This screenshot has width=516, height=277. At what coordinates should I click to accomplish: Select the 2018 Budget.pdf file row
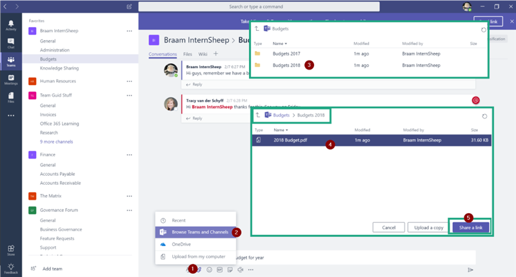click(372, 140)
